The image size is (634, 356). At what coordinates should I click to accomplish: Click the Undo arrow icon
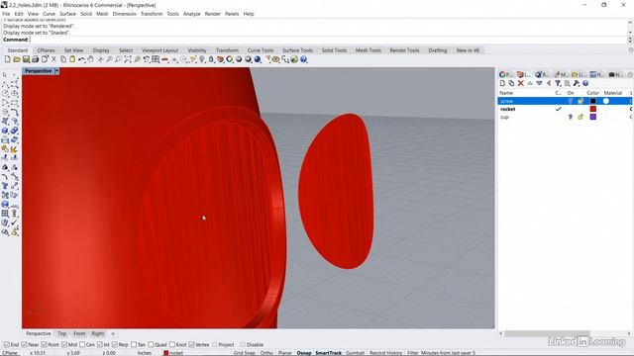pyautogui.click(x=81, y=59)
